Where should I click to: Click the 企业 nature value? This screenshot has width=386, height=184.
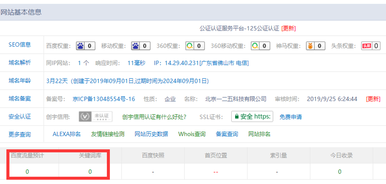(x=170, y=99)
